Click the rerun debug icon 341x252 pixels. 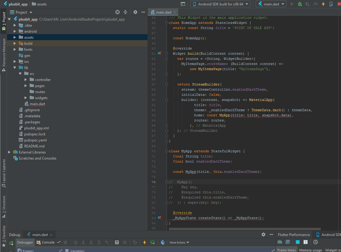(x=11, y=243)
